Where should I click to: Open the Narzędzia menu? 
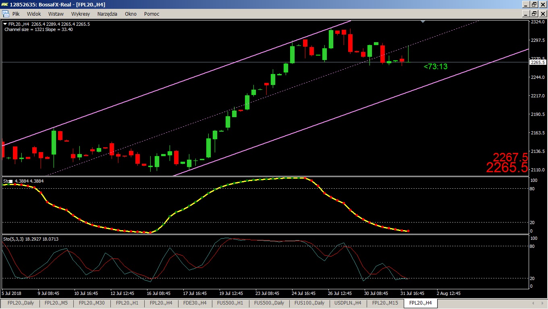107,14
